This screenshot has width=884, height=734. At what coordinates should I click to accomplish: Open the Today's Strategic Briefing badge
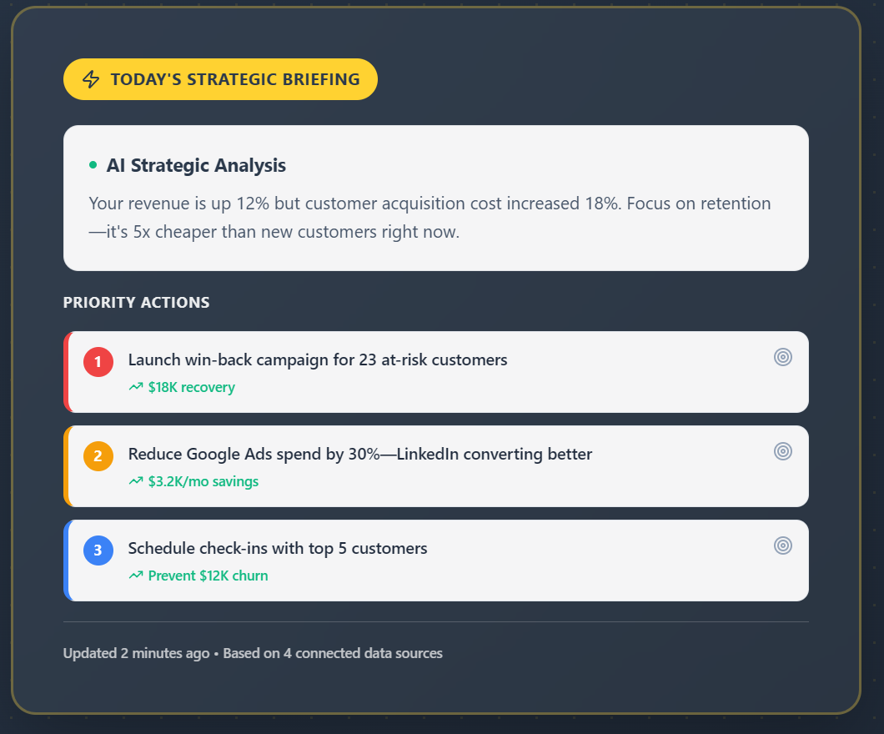[220, 78]
